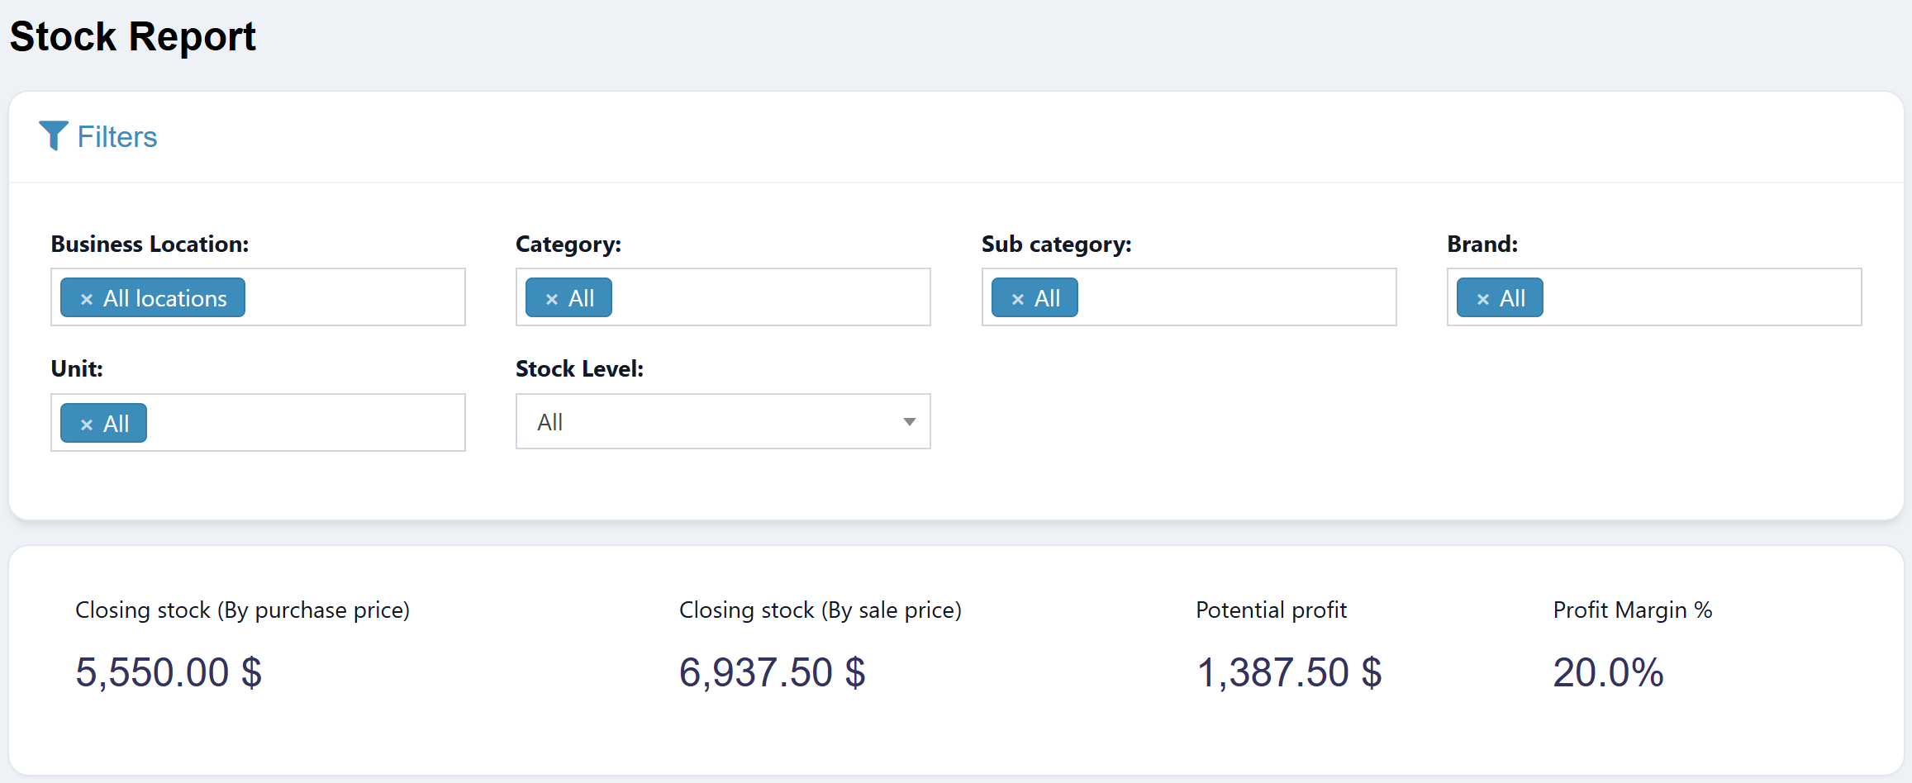Screen dimensions: 1912x783
Task: Click inside the Category multi-select field
Action: coord(723,297)
